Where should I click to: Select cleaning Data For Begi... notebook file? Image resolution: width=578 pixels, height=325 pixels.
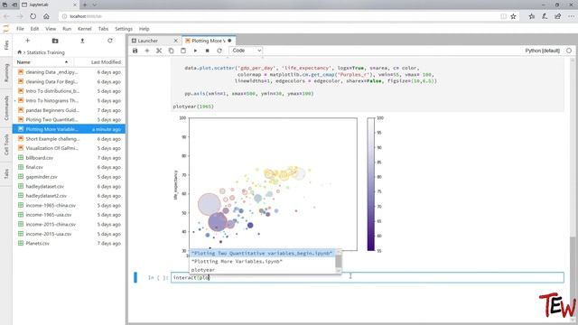pos(69,82)
